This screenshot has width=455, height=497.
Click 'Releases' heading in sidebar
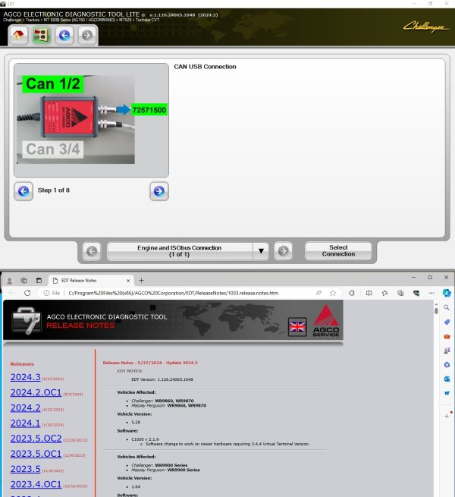(x=22, y=364)
